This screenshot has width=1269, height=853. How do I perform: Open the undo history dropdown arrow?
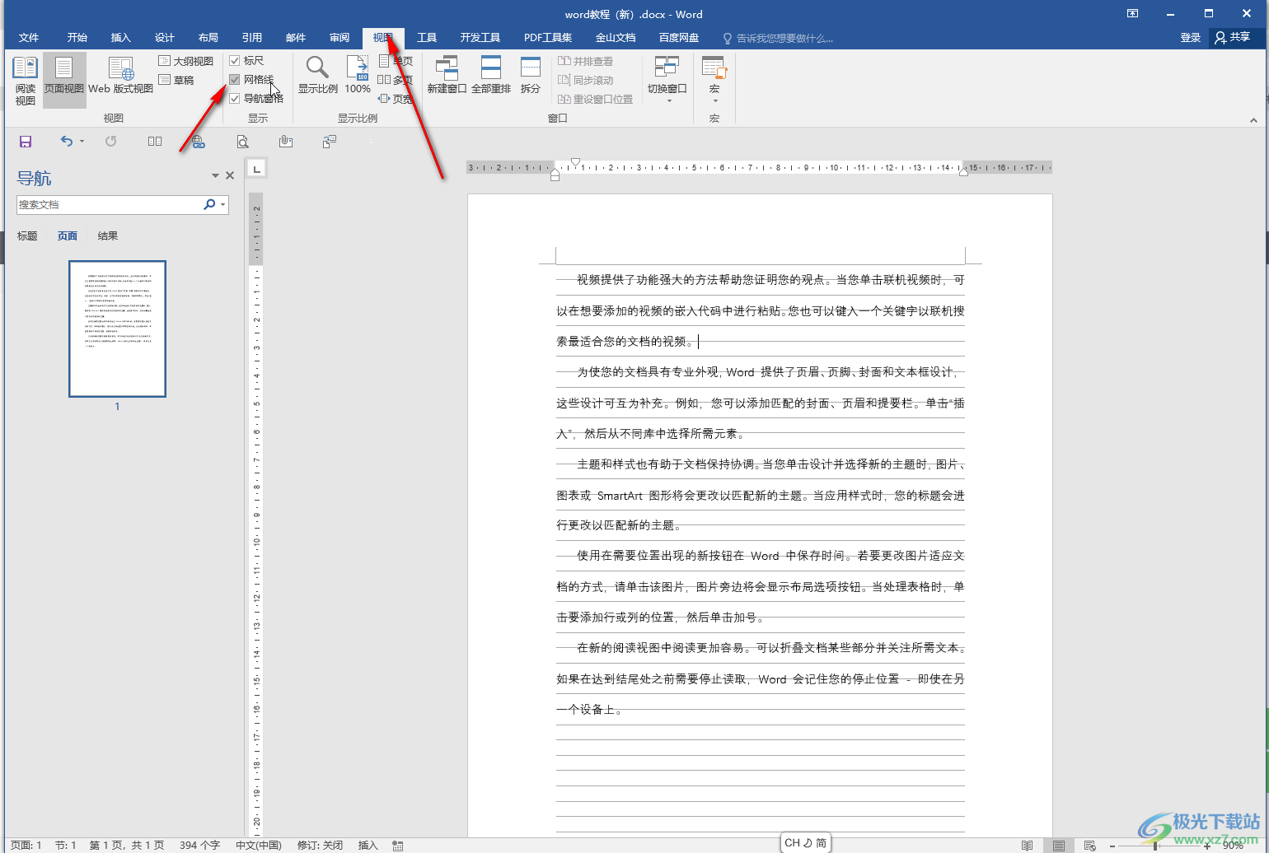click(82, 142)
